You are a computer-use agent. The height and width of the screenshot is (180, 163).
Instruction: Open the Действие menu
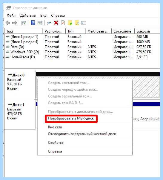click(28, 16)
